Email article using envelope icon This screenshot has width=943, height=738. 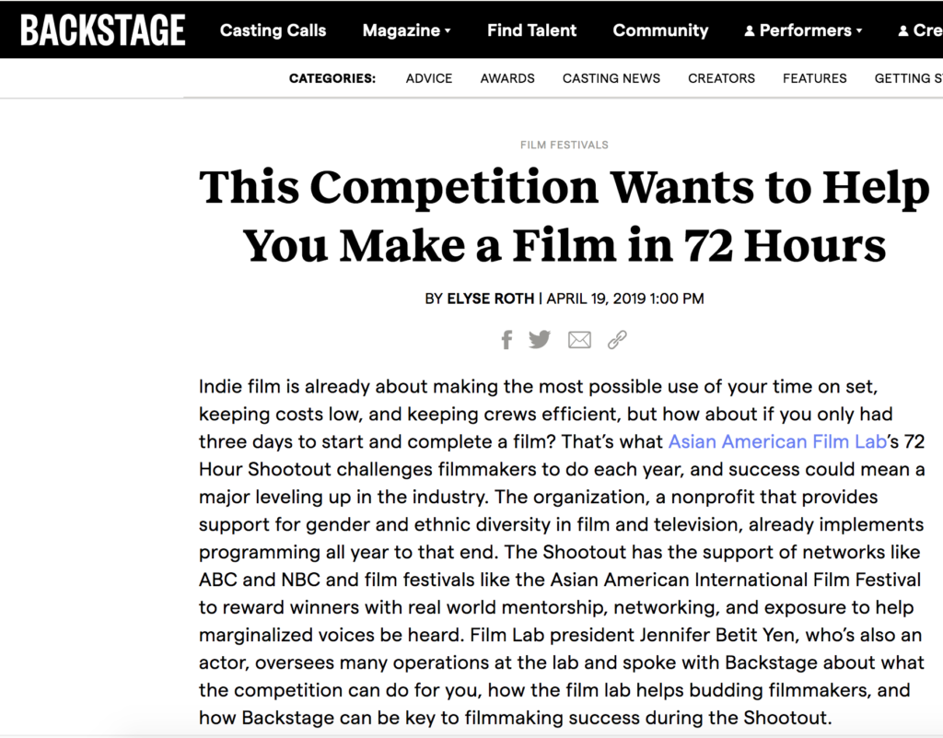pyautogui.click(x=579, y=340)
